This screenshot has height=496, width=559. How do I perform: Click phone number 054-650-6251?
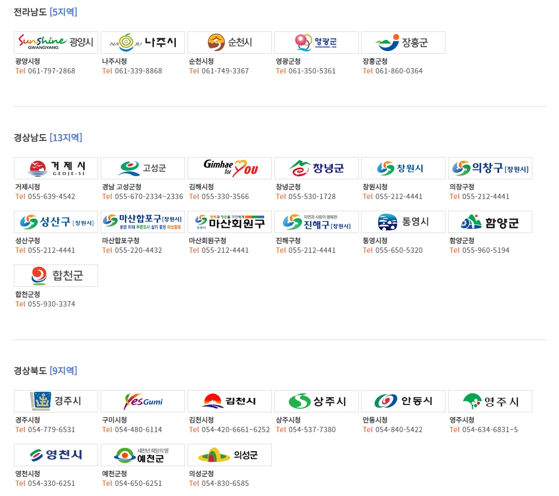(x=139, y=484)
